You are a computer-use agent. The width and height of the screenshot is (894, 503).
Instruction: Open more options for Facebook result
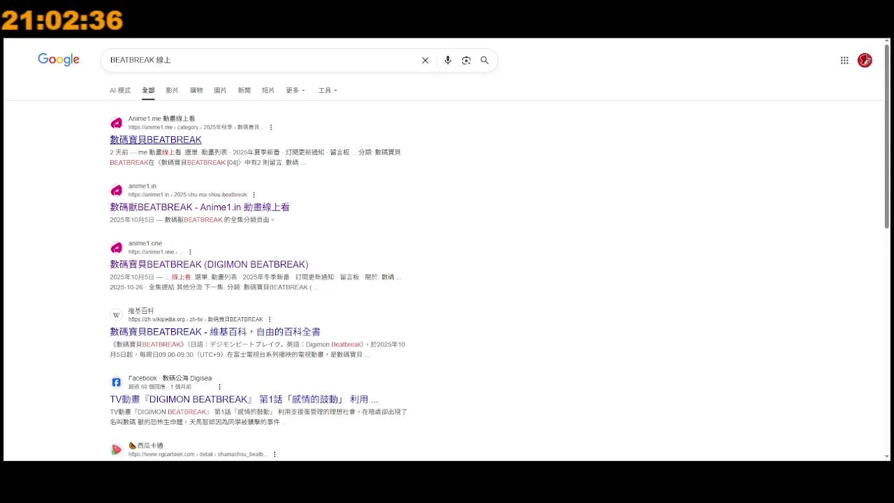coord(219,387)
